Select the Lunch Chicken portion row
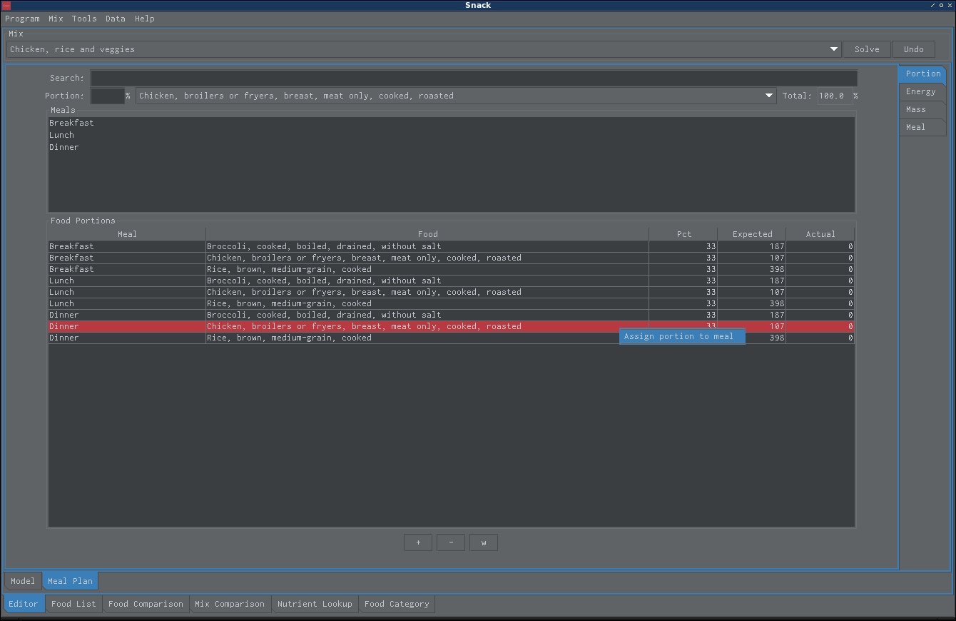Viewport: 956px width, 621px height. point(451,292)
